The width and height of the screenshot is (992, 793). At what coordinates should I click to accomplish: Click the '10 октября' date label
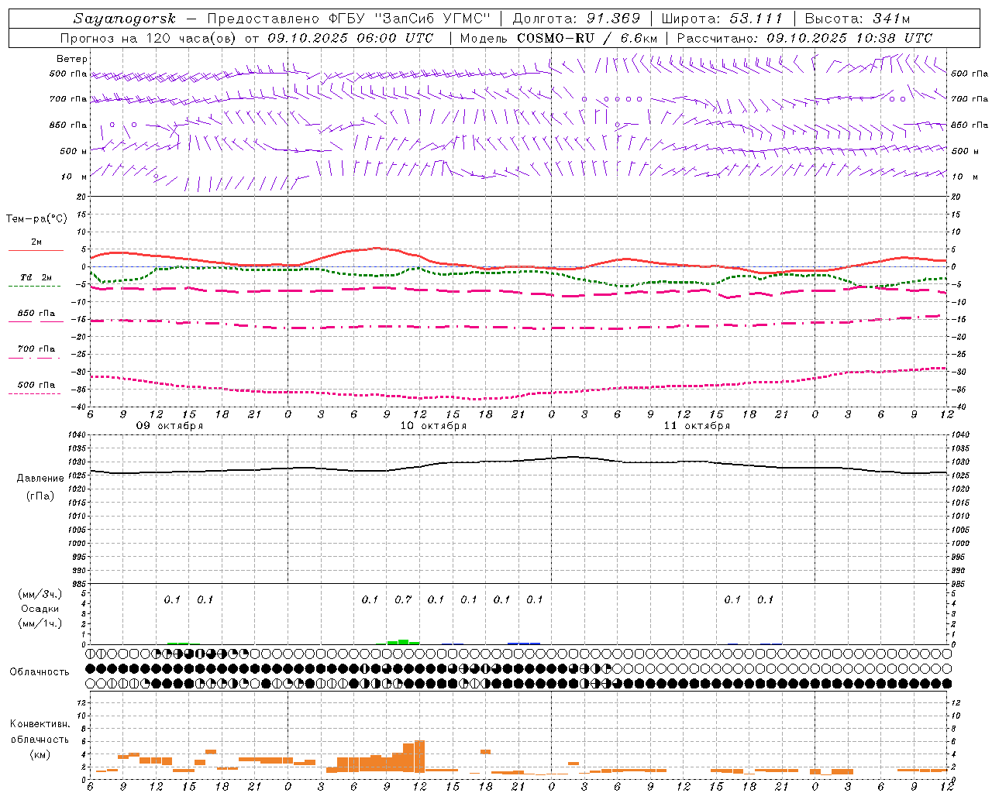coord(433,426)
